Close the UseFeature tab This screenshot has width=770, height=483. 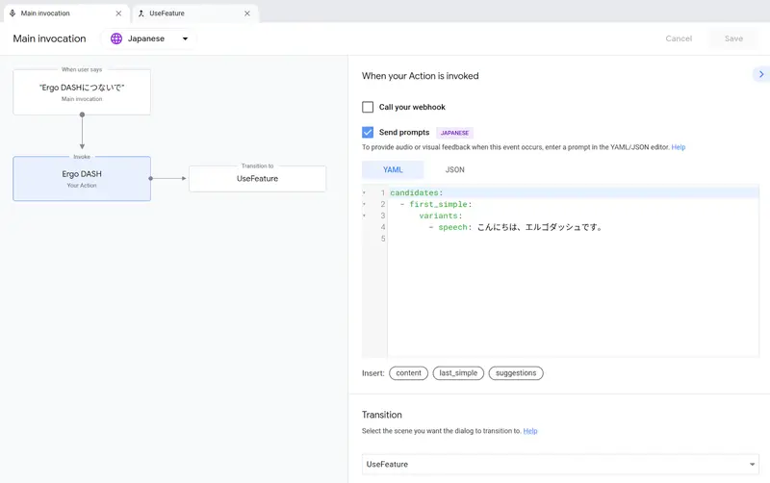click(x=247, y=13)
